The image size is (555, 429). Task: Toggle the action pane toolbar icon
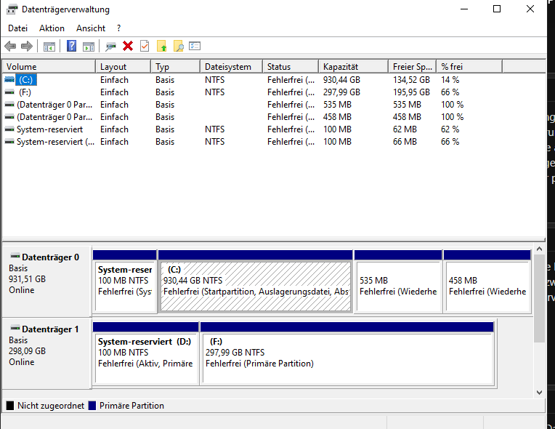pyautogui.click(x=89, y=47)
